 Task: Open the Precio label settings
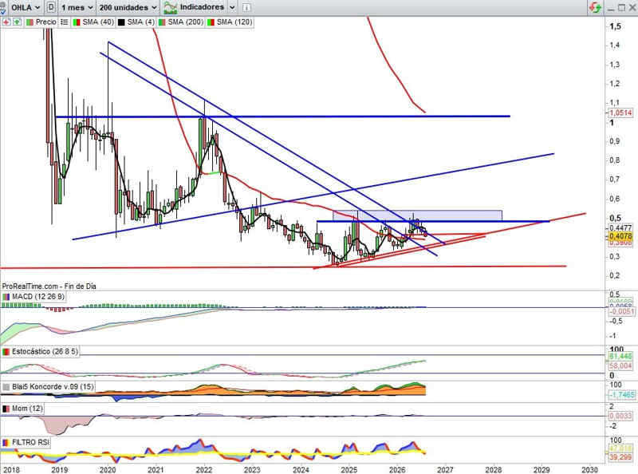tap(45, 22)
